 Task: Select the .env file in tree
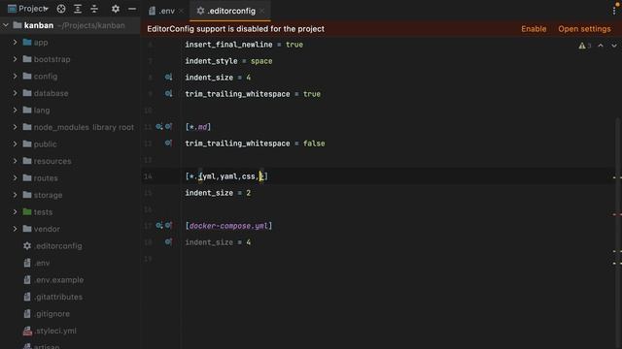[42, 263]
